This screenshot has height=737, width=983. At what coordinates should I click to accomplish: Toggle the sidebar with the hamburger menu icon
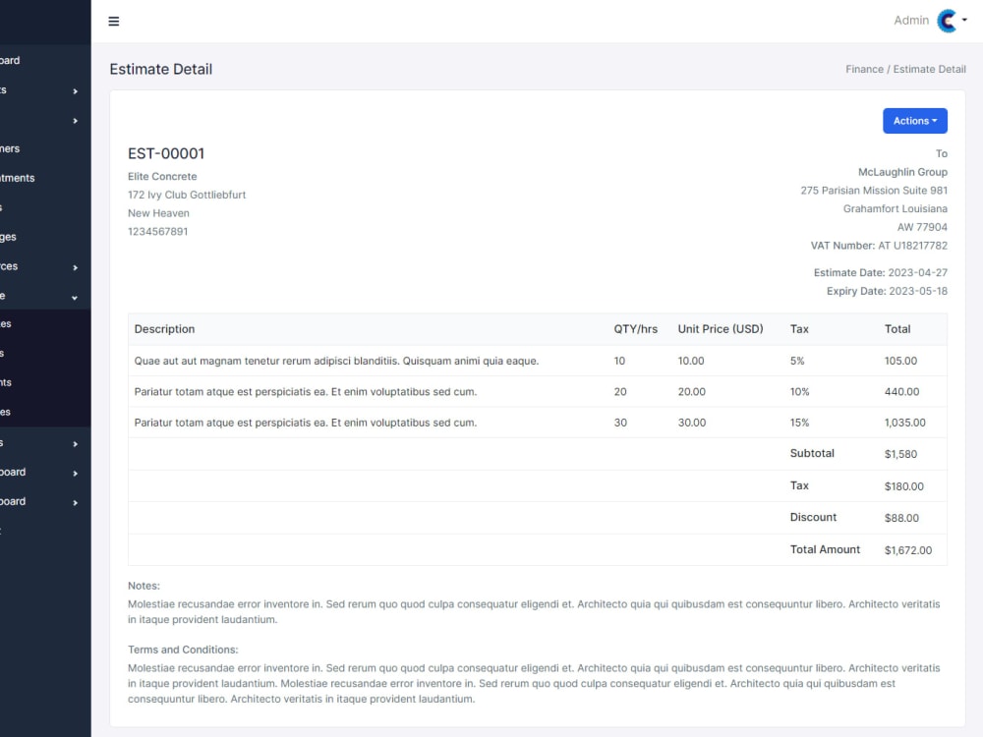click(x=113, y=21)
